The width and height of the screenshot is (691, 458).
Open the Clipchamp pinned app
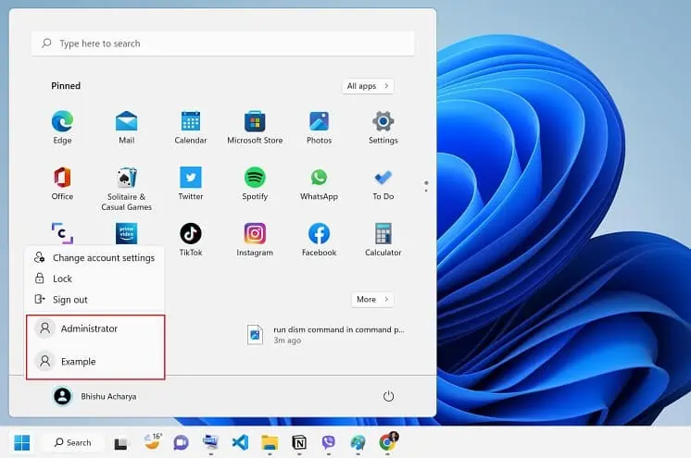point(62,233)
